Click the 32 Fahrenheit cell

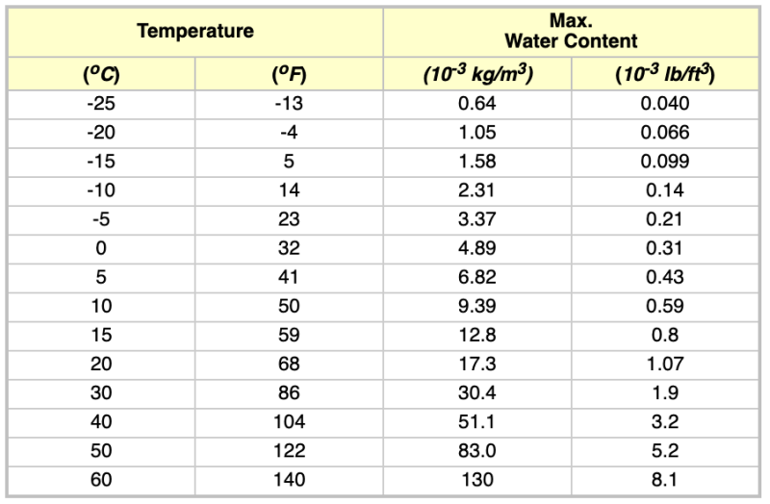(x=289, y=248)
